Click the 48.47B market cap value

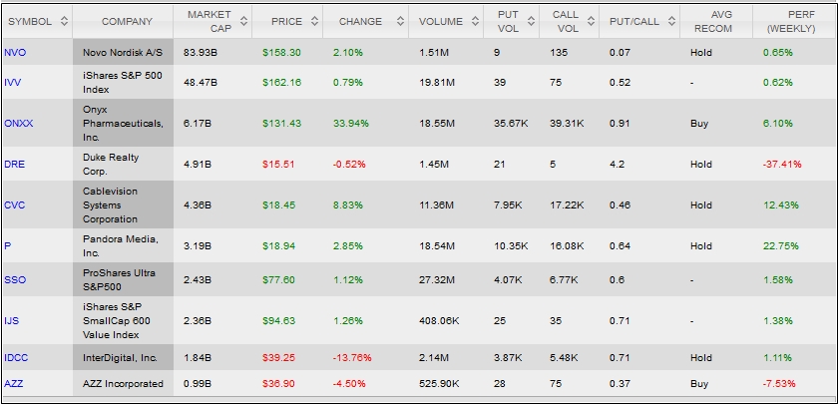[x=201, y=83]
